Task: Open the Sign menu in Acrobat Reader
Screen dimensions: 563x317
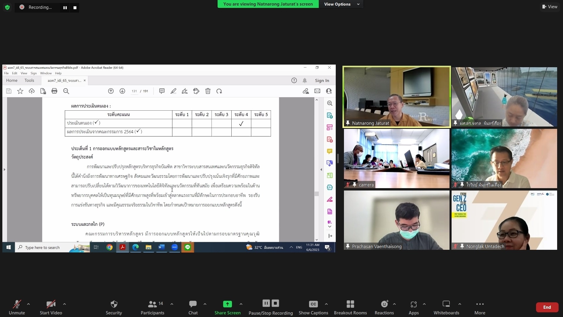Action: (34, 73)
